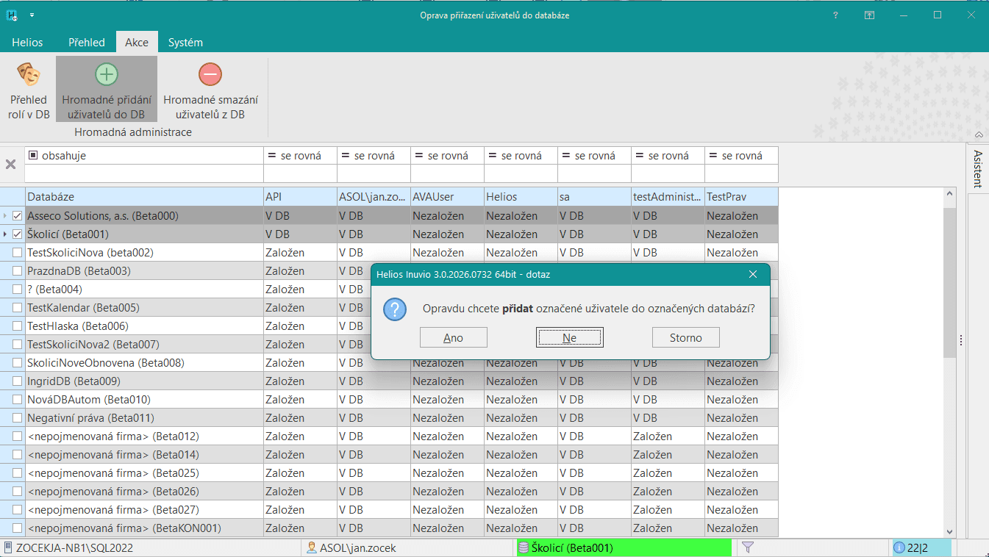Viewport: 989px width, 557px height.
Task: Open the 'obsahuje' filter operator dropdown
Action: click(144, 156)
